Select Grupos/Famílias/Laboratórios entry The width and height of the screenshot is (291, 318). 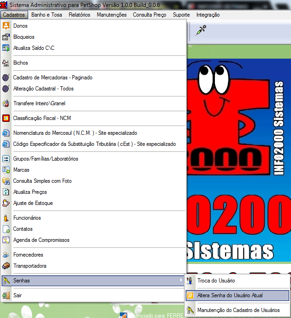[94, 159]
